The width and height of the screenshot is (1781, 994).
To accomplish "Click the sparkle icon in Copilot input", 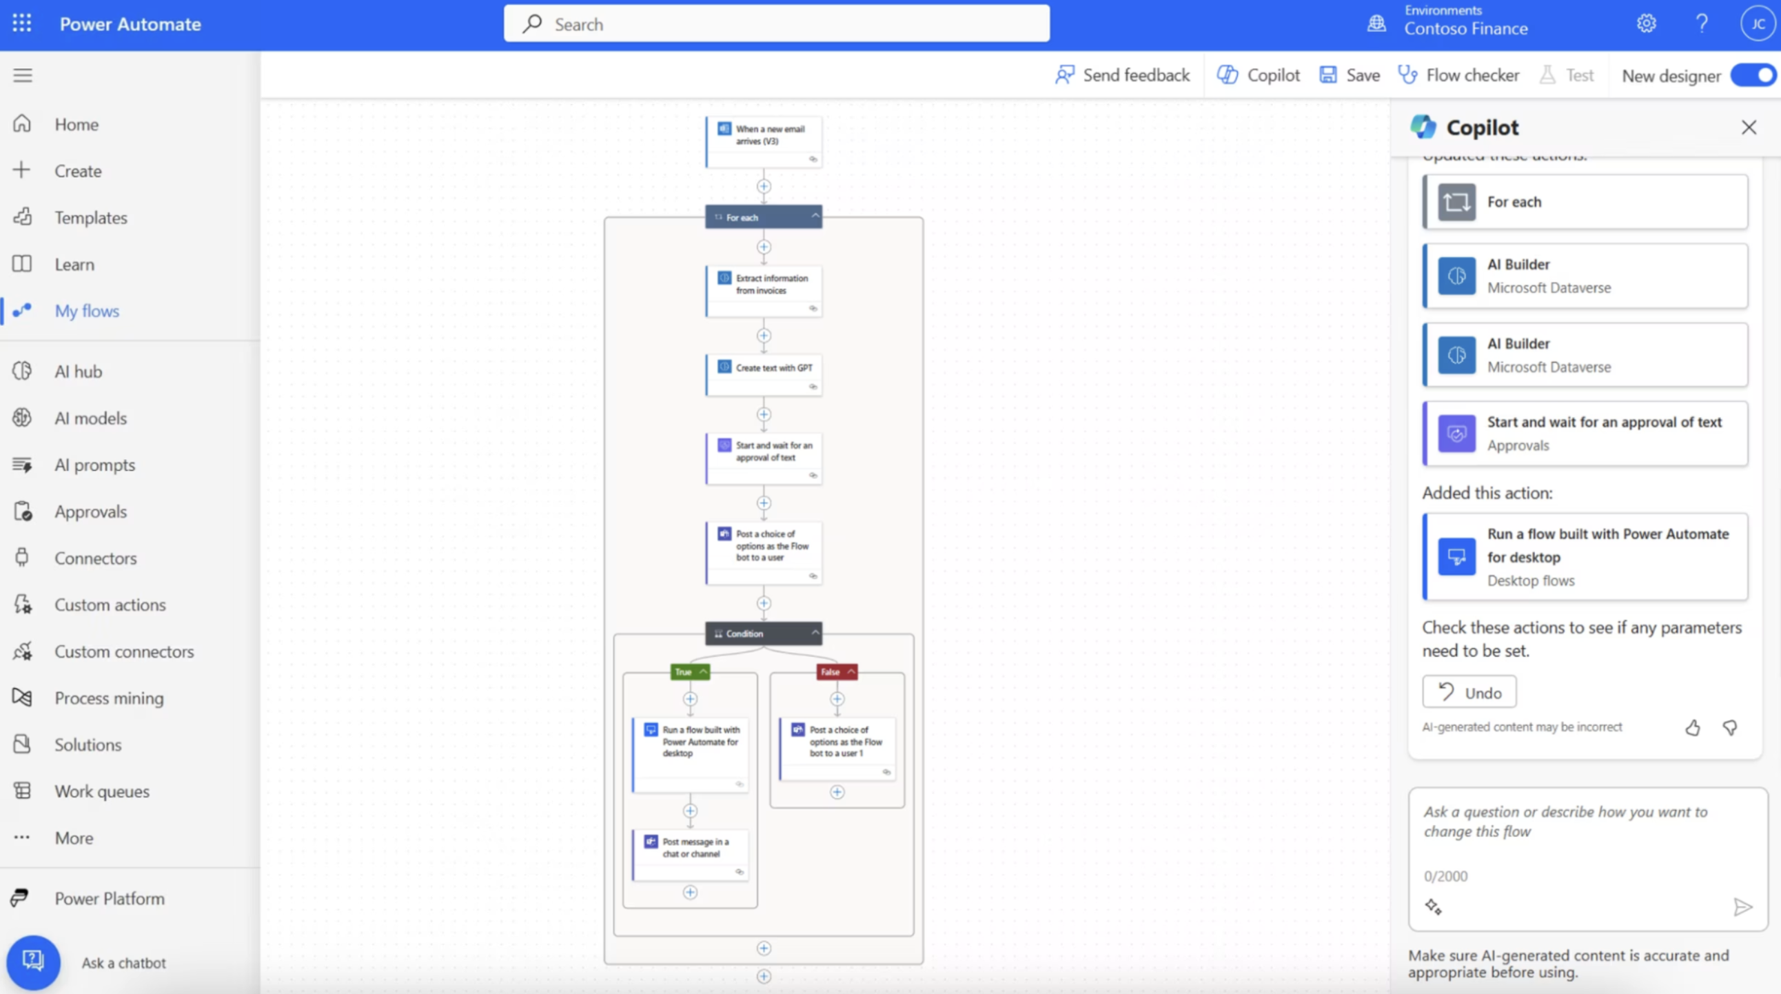I will tap(1434, 906).
